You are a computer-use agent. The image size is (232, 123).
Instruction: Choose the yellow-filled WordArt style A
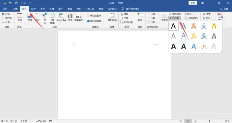pyautogui.click(x=214, y=26)
